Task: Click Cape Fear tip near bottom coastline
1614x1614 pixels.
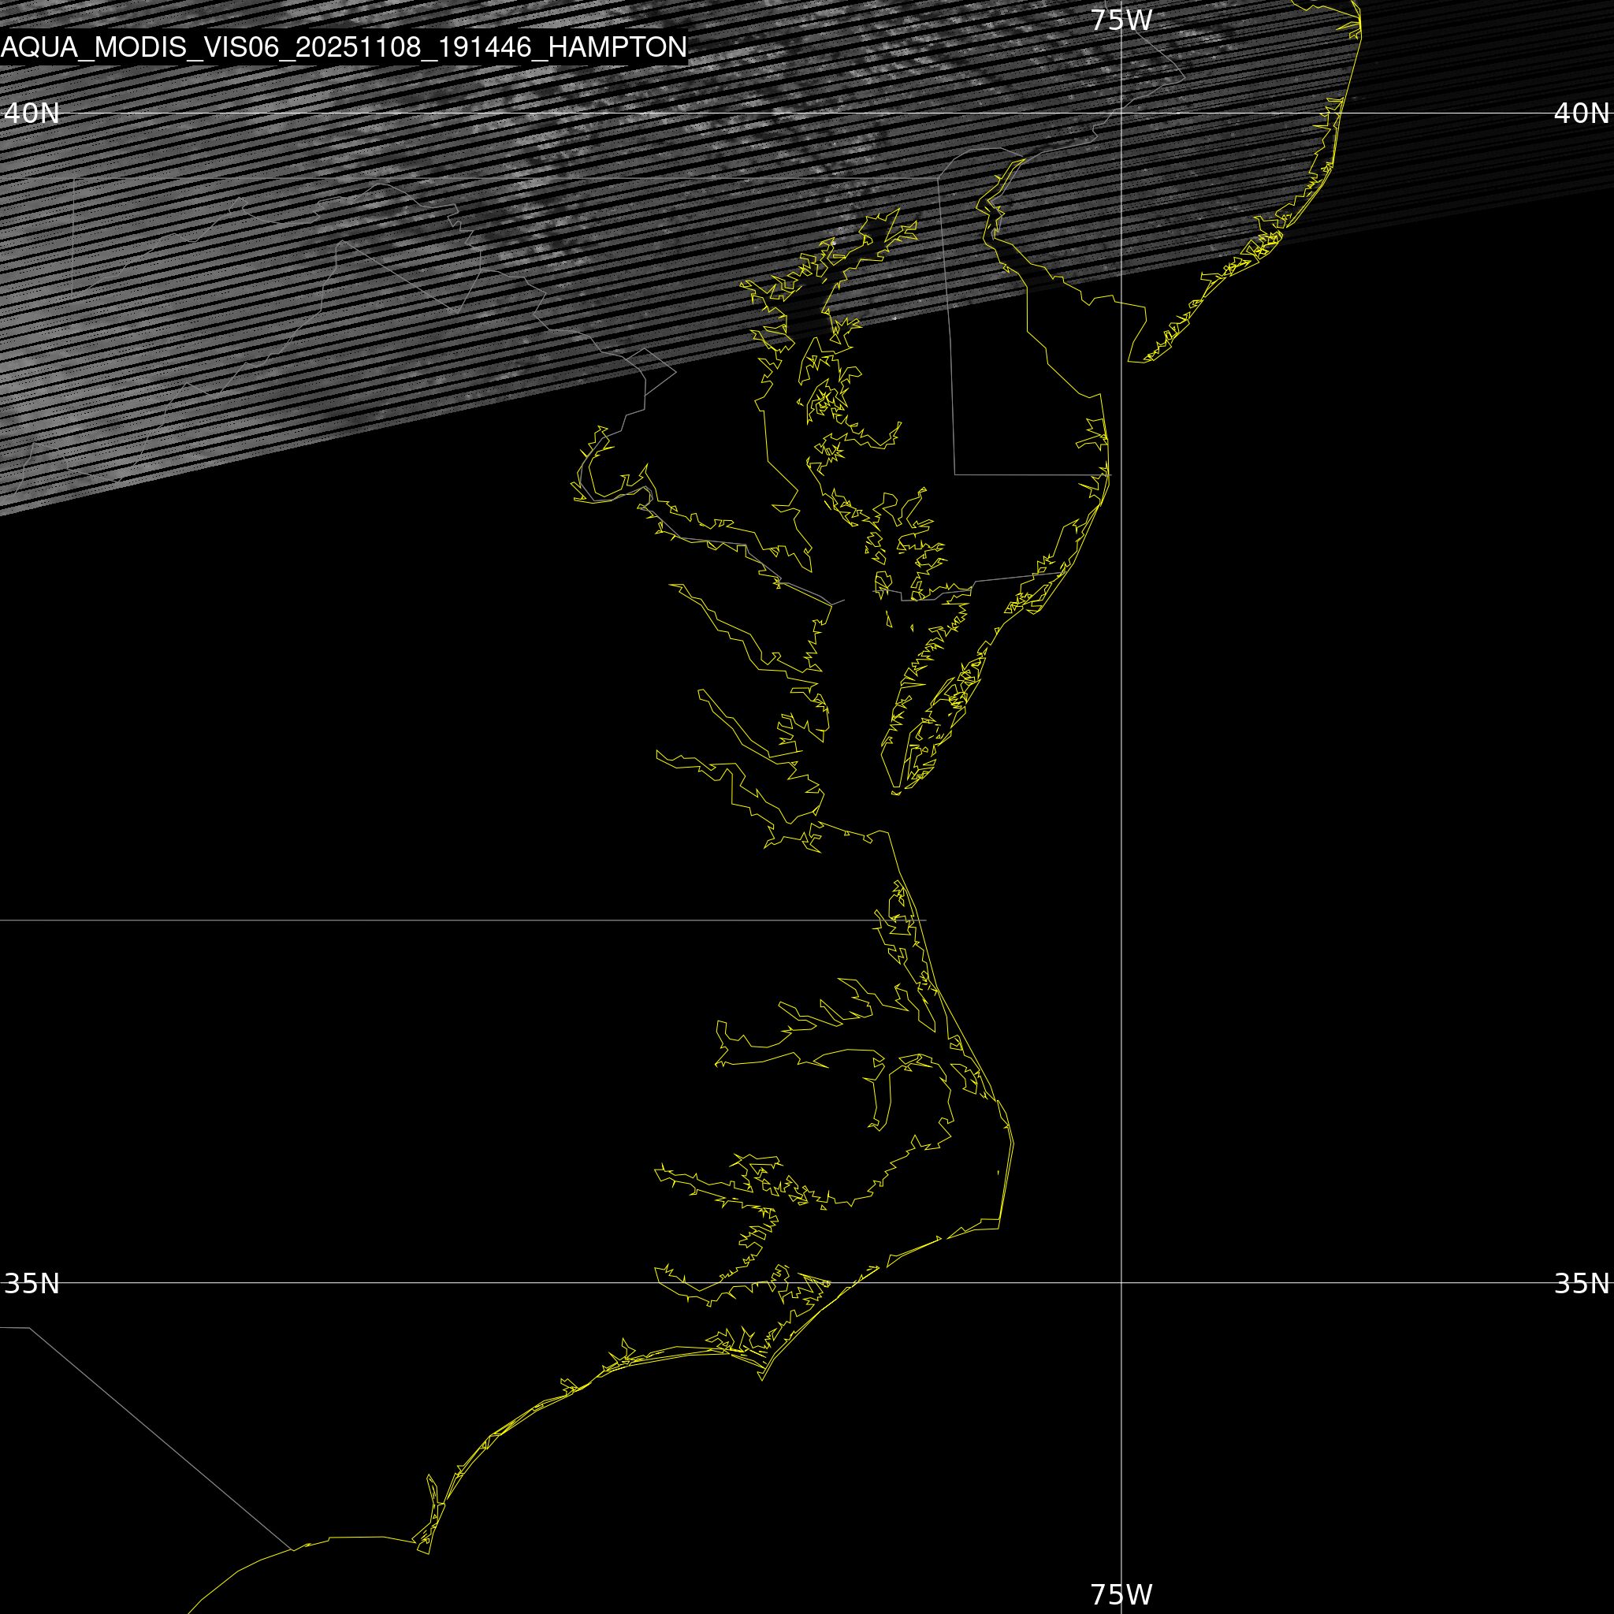Action: (428, 1553)
